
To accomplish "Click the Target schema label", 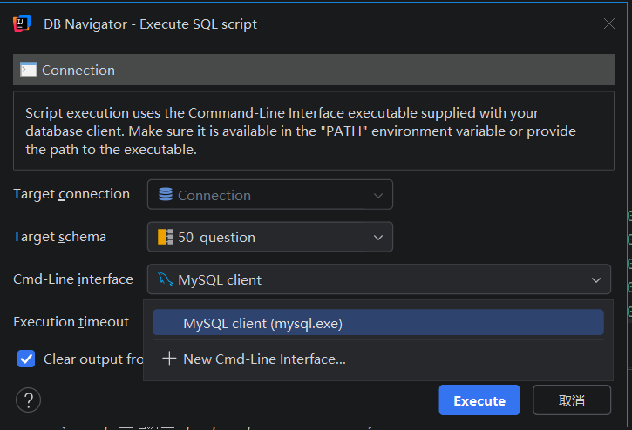I will [59, 237].
